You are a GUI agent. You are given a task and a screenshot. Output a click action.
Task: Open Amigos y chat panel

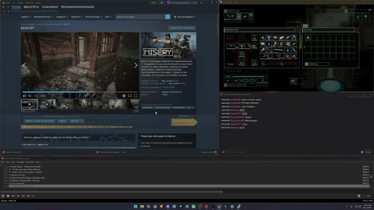pos(209,152)
